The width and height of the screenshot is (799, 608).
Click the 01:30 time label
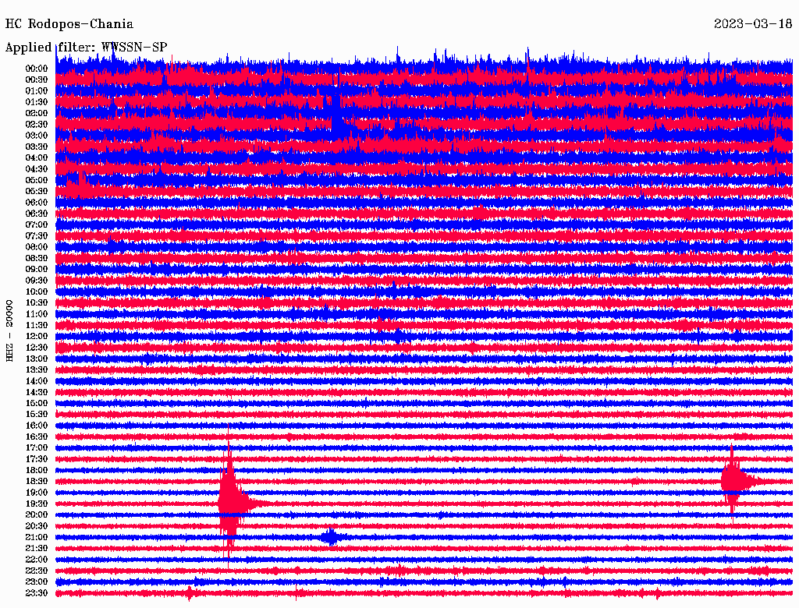click(x=37, y=102)
